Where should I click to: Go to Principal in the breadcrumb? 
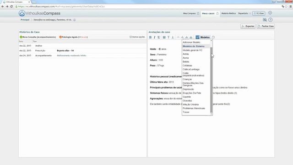(x=25, y=20)
